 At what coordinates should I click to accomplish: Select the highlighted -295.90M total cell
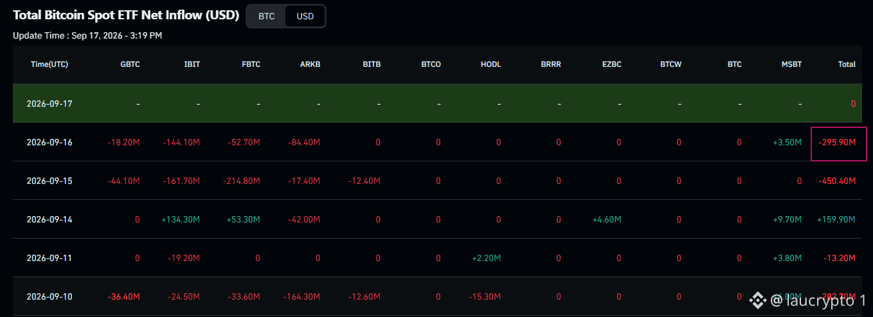coord(839,142)
